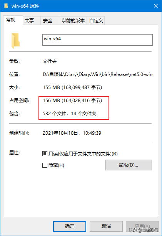Click the 创建时间 date value
Viewport: 162px width, 236px height.
tap(72, 133)
